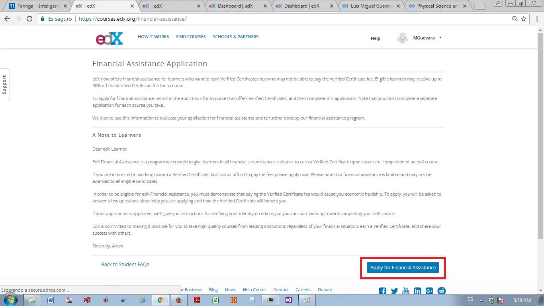Switch to Firefox in the taskbar
The height and width of the screenshot is (306, 544).
coord(179,300)
